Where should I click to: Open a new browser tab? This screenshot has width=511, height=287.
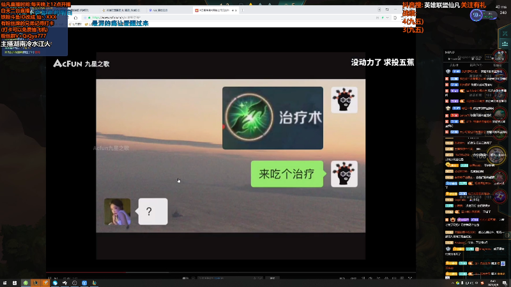coord(242,10)
